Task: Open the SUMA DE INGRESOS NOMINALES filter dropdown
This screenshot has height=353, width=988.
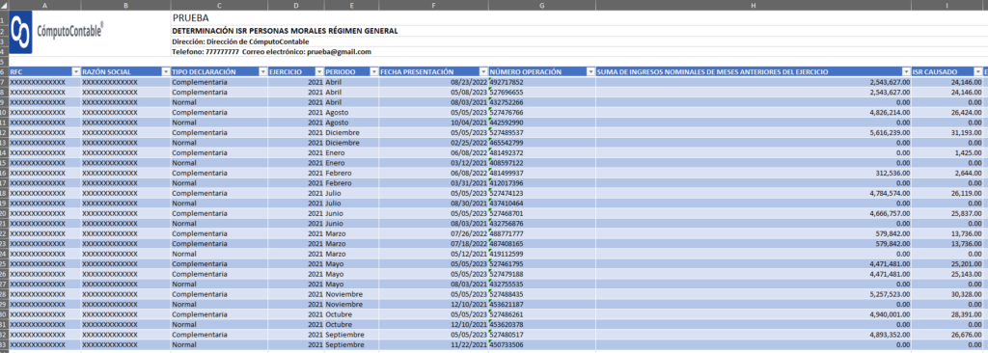Action: click(x=906, y=72)
